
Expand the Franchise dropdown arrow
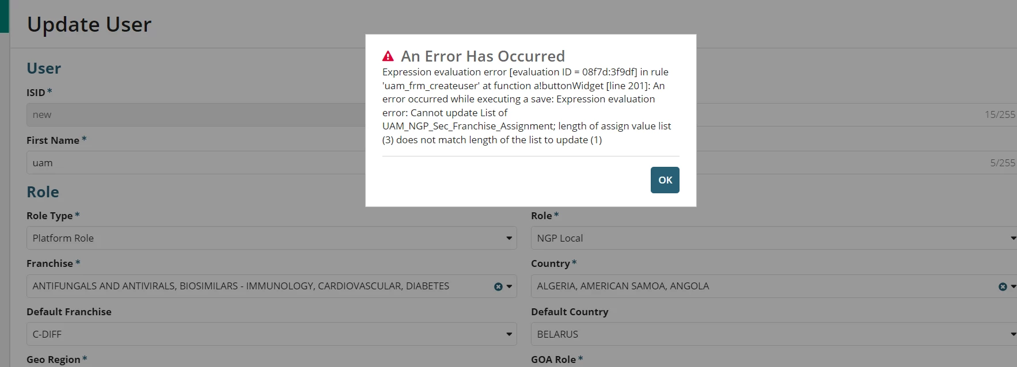(x=509, y=286)
